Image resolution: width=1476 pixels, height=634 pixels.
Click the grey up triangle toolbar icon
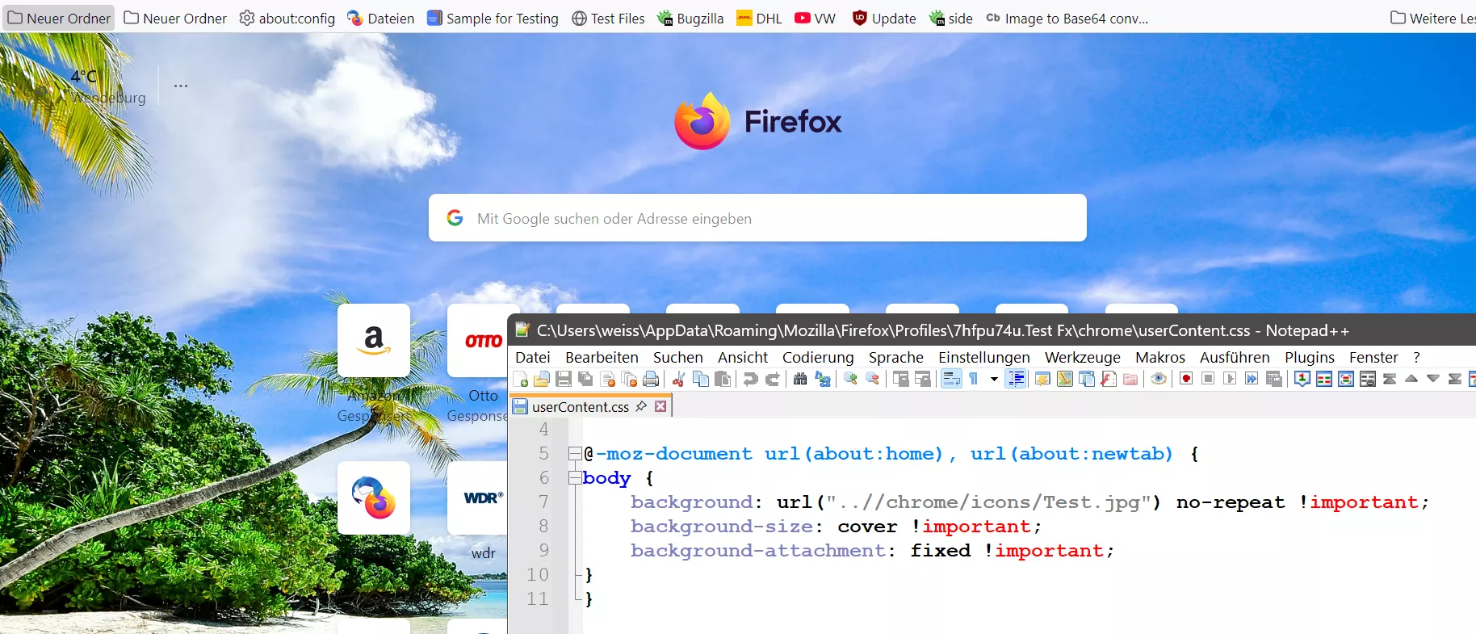point(1411,379)
